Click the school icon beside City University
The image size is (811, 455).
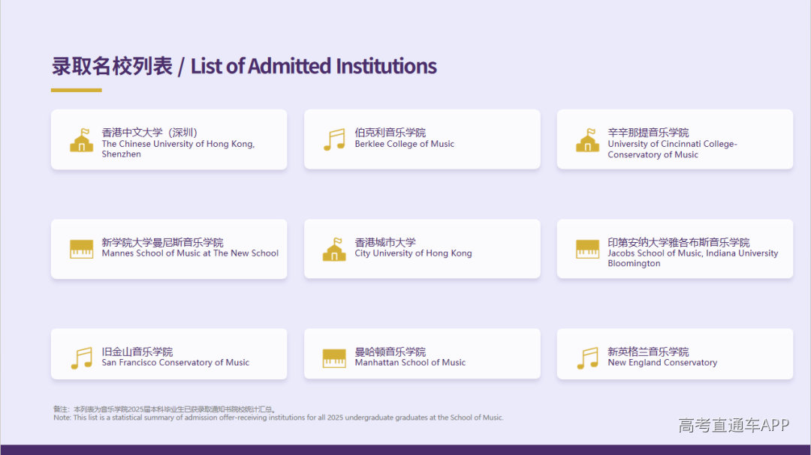334,250
